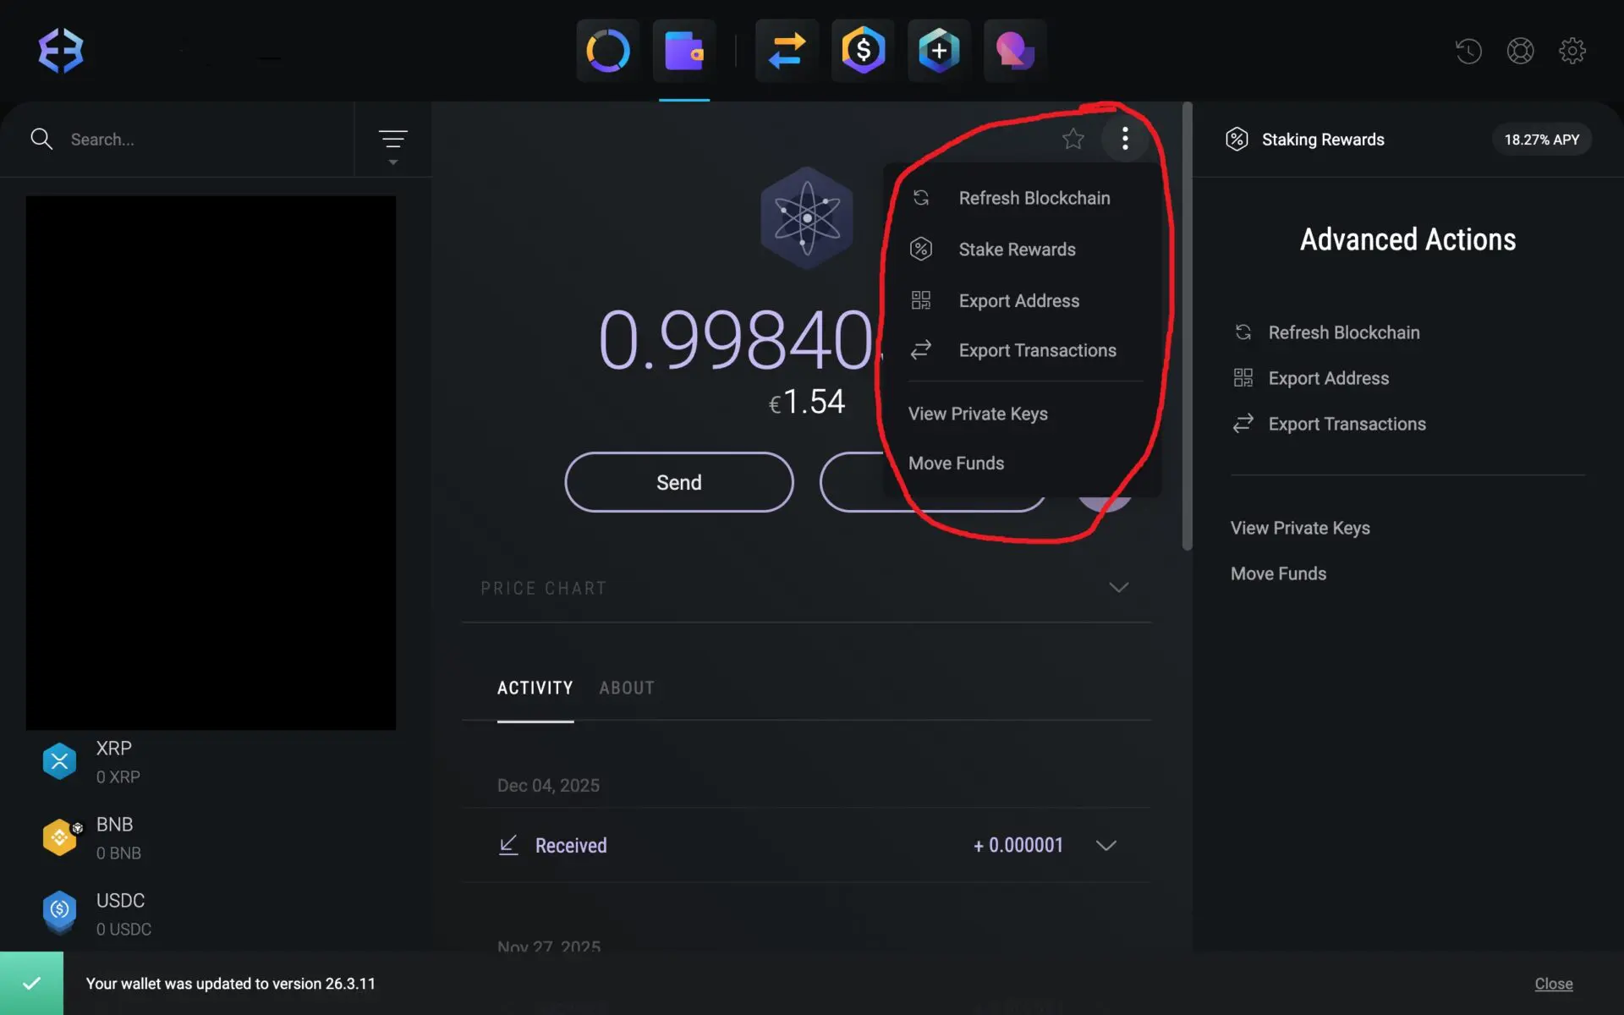Switch to the Activity tab

click(535, 689)
